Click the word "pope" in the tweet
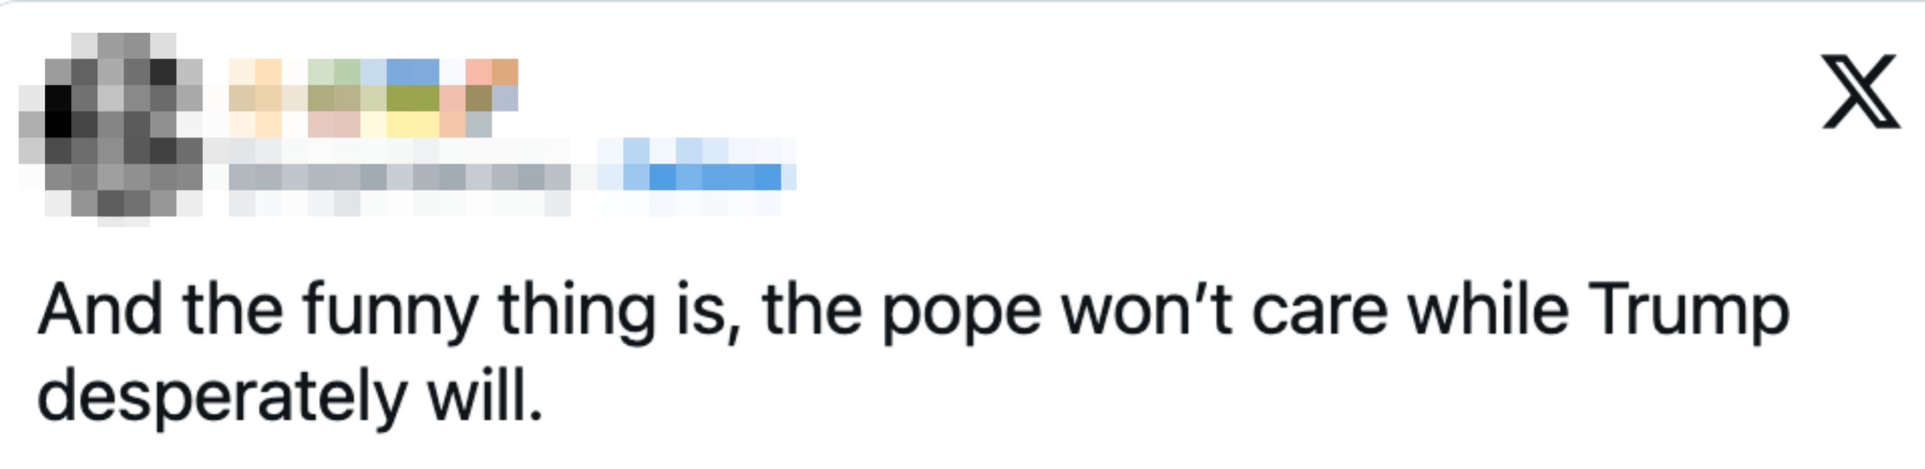This screenshot has width=1925, height=469. click(962, 311)
